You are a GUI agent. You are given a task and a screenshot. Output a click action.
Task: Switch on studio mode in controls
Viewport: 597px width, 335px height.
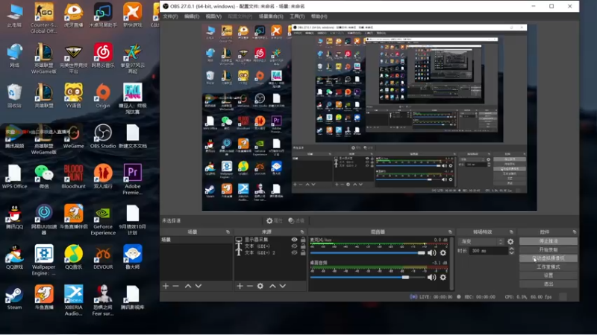pos(548,267)
